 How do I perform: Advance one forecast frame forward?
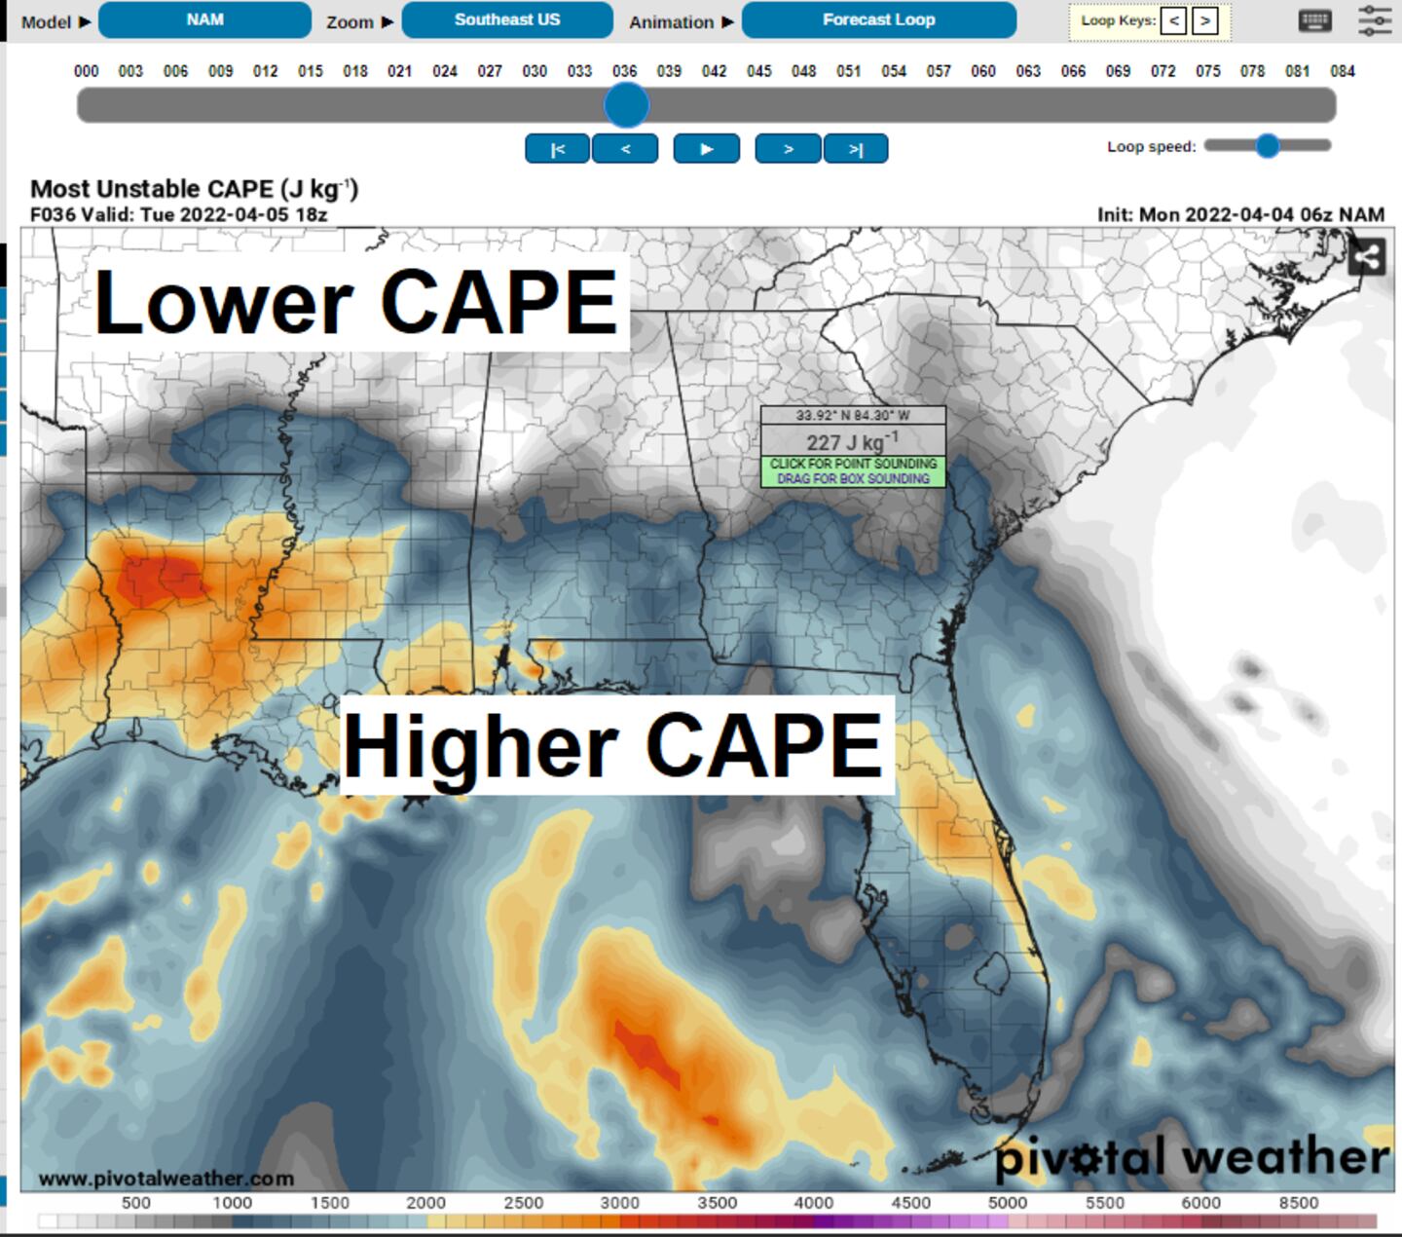coord(788,149)
